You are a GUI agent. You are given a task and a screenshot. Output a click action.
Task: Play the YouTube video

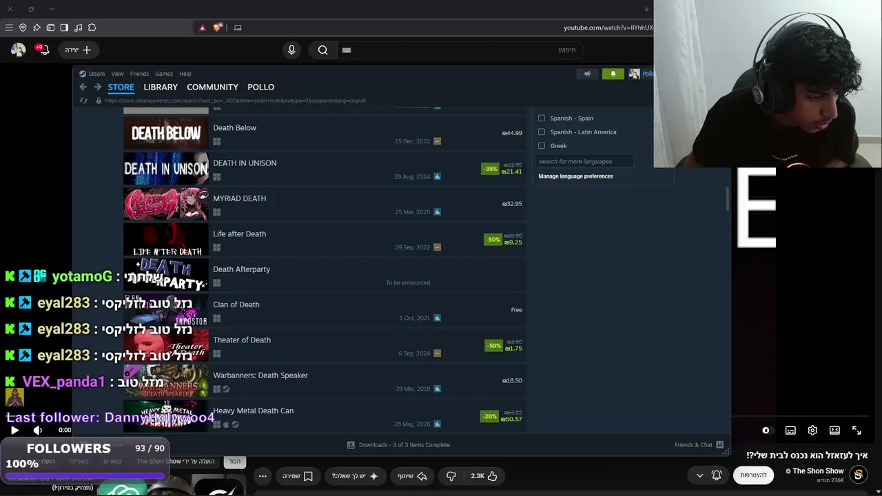[x=14, y=430]
